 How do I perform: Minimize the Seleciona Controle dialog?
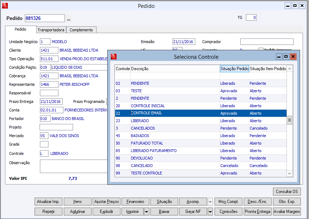[279, 57]
